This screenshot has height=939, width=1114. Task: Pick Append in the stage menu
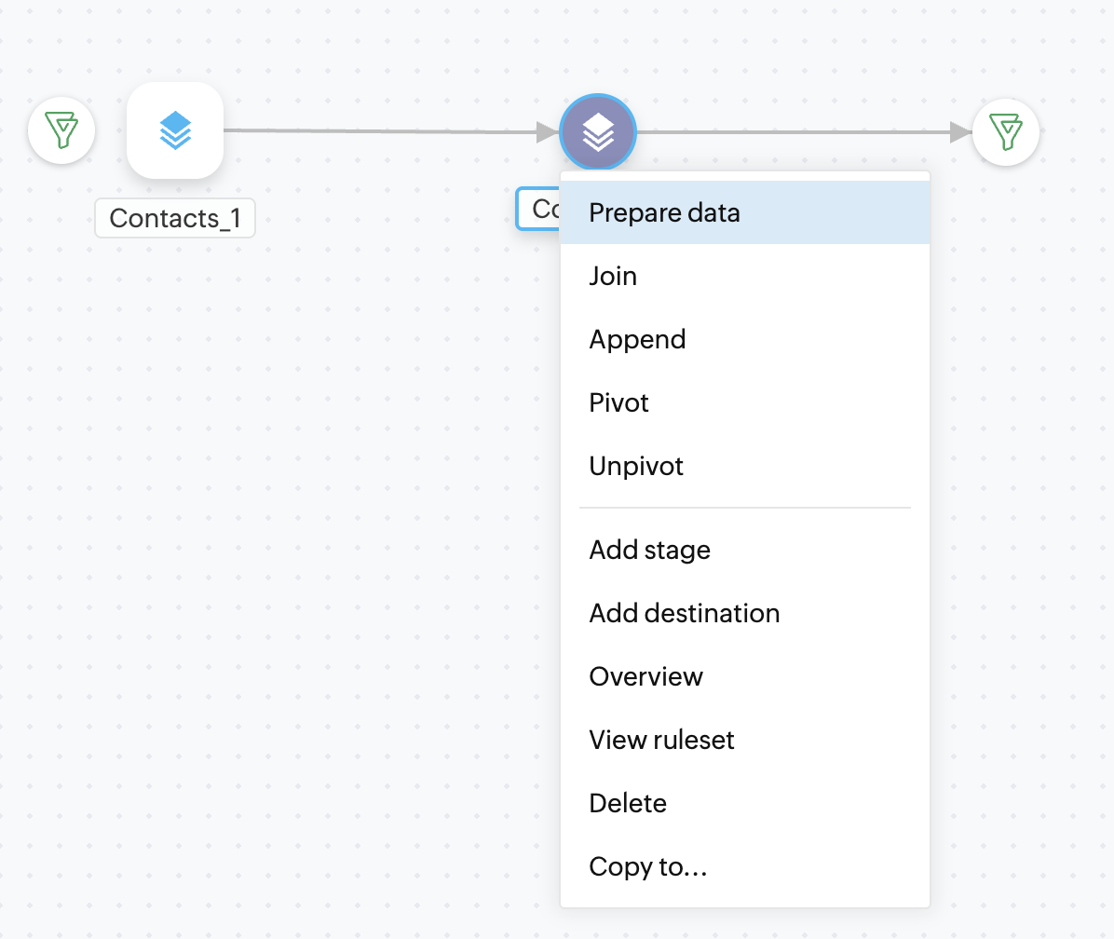point(637,339)
